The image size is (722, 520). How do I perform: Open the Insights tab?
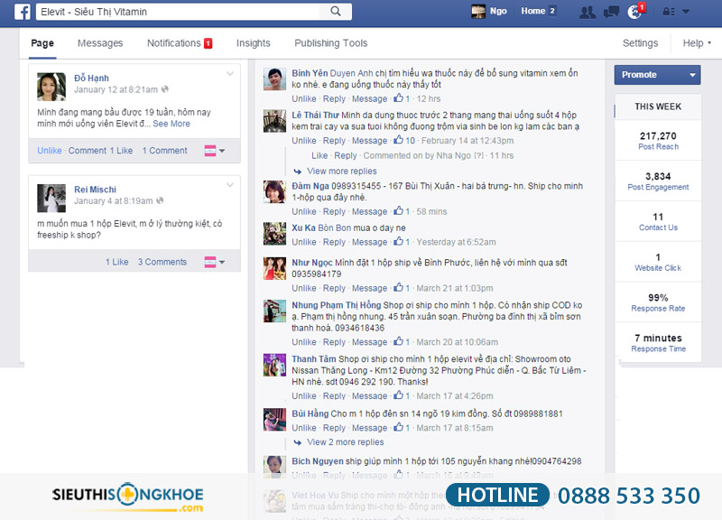point(254,43)
